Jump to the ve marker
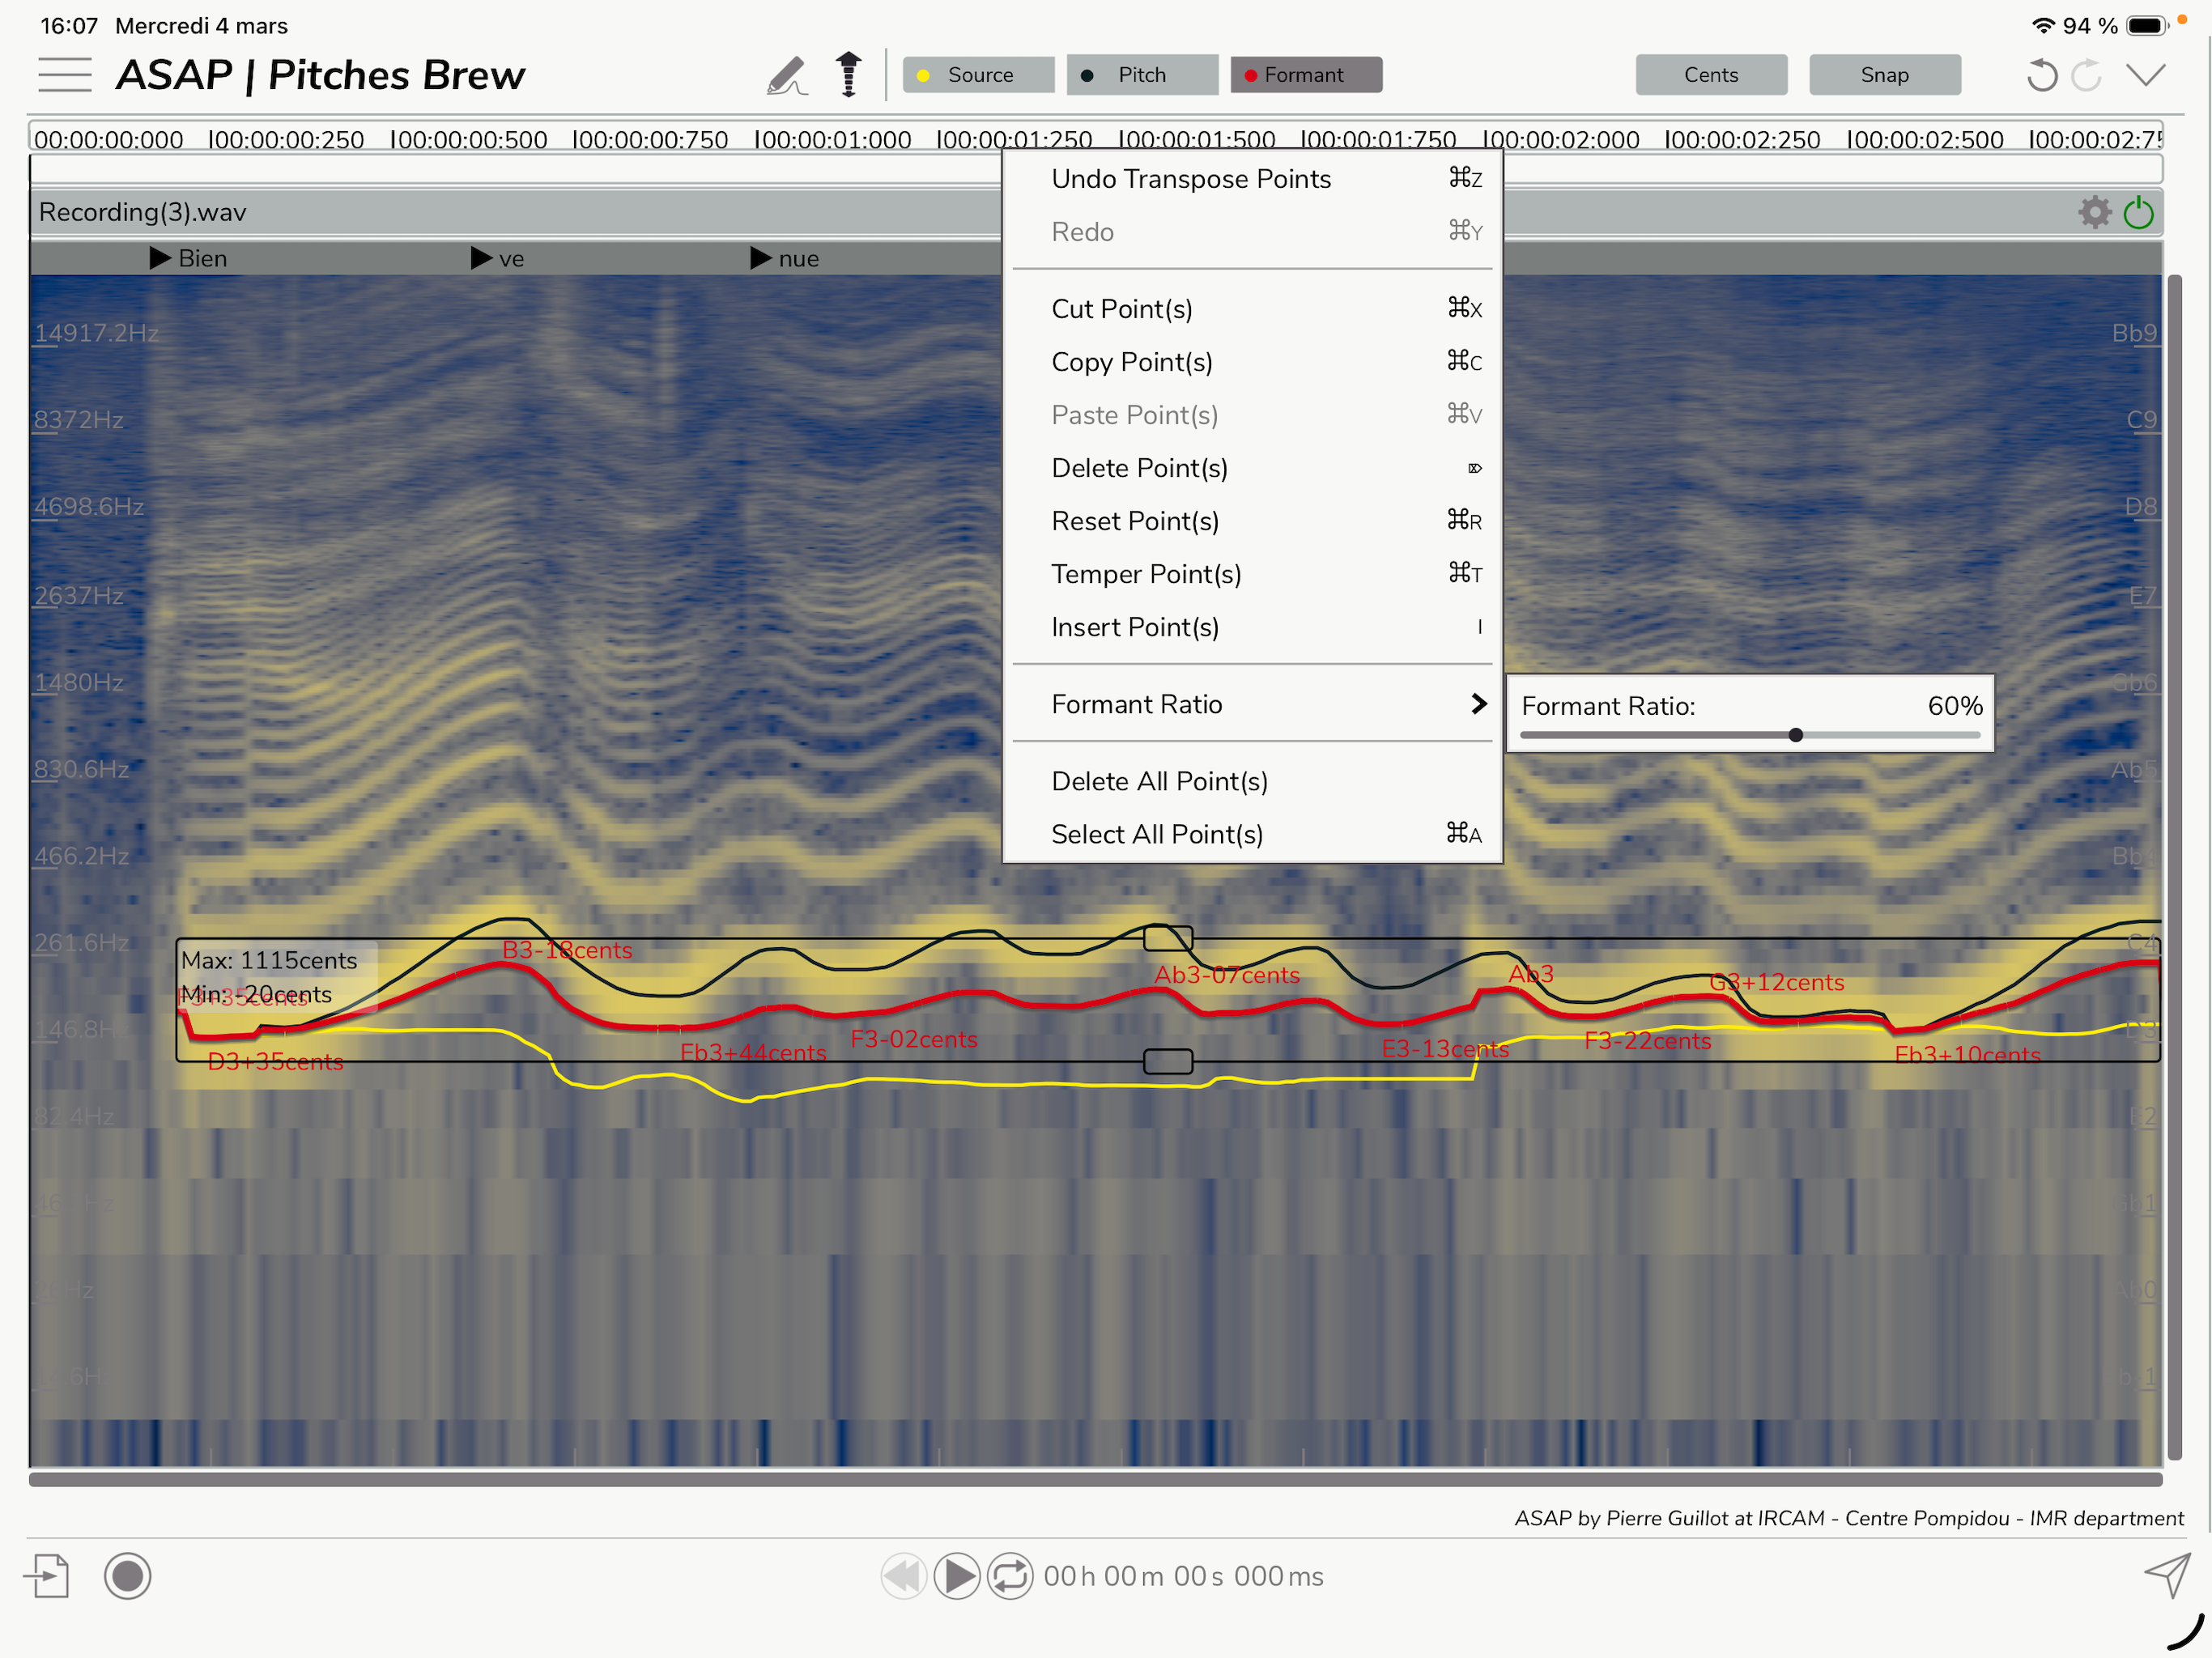This screenshot has width=2212, height=1658. [497, 258]
